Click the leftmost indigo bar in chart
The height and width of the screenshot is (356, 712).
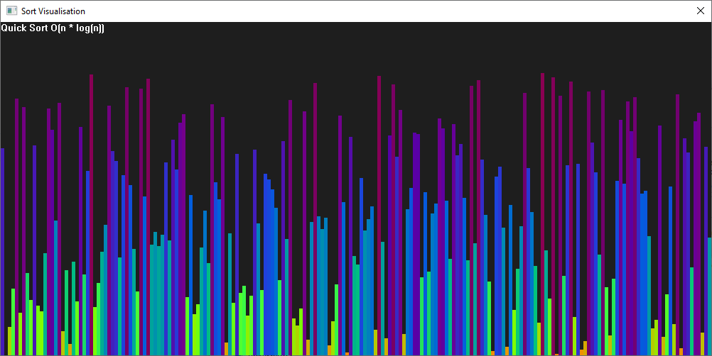pos(2,248)
